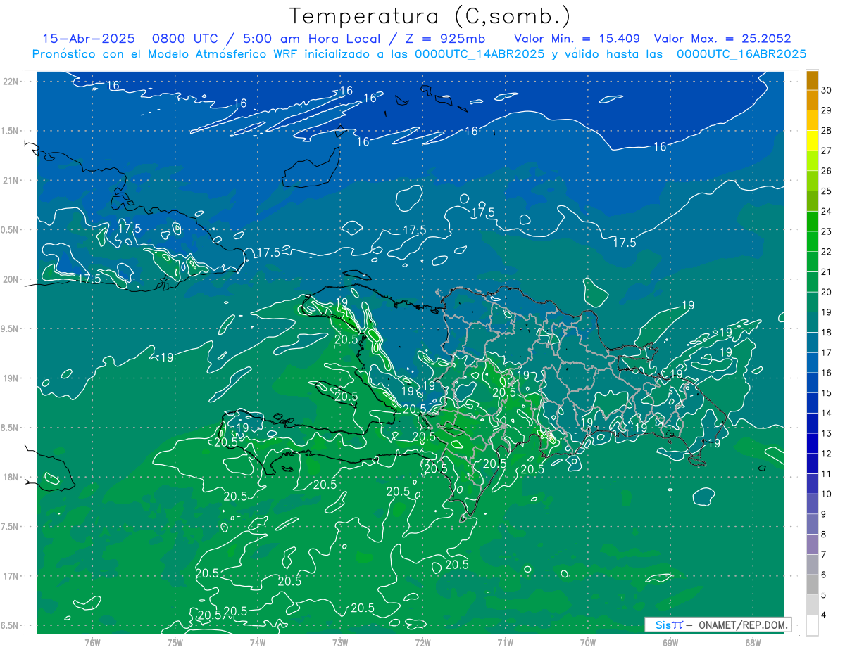Click the '71W' longitude axis label
Image resolution: width=845 pixels, height=652 pixels.
pyautogui.click(x=505, y=642)
